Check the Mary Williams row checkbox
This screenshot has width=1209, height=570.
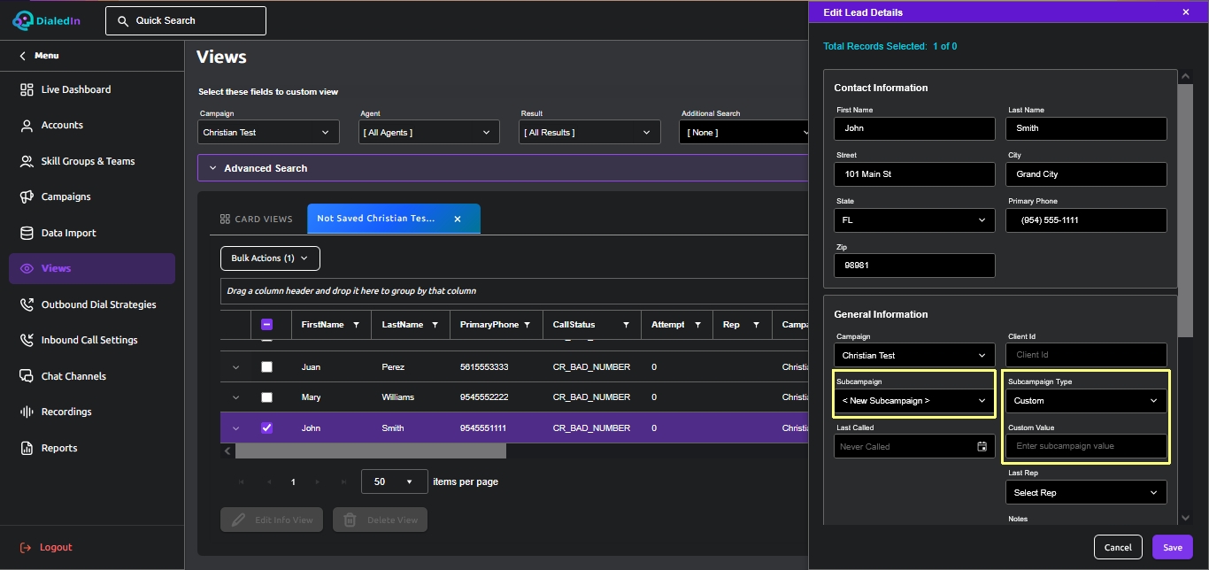[x=267, y=397]
